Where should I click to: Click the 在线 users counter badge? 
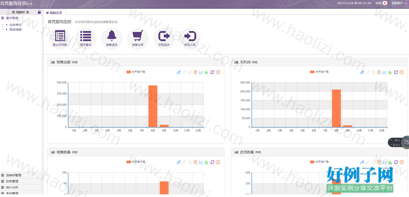pyautogui.click(x=384, y=3)
